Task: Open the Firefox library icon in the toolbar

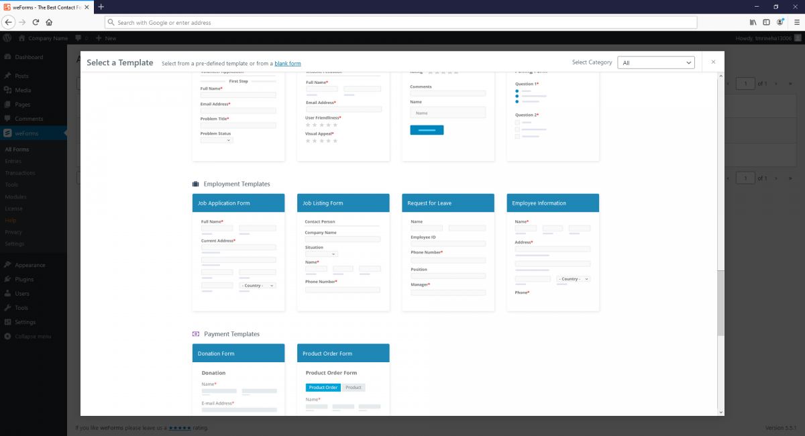Action: (x=752, y=21)
